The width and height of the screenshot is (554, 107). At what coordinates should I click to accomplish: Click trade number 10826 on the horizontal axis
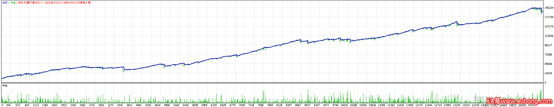(x=372, y=105)
